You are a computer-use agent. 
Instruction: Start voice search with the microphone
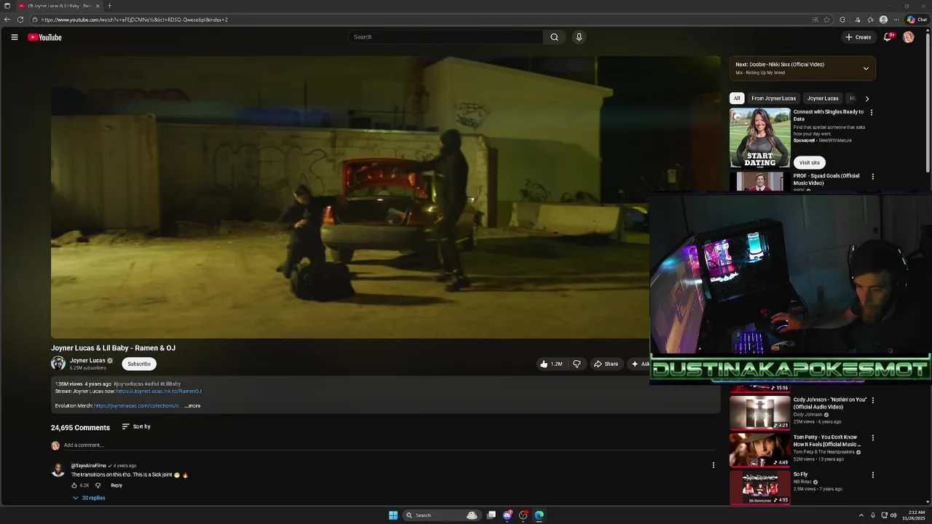tap(579, 37)
